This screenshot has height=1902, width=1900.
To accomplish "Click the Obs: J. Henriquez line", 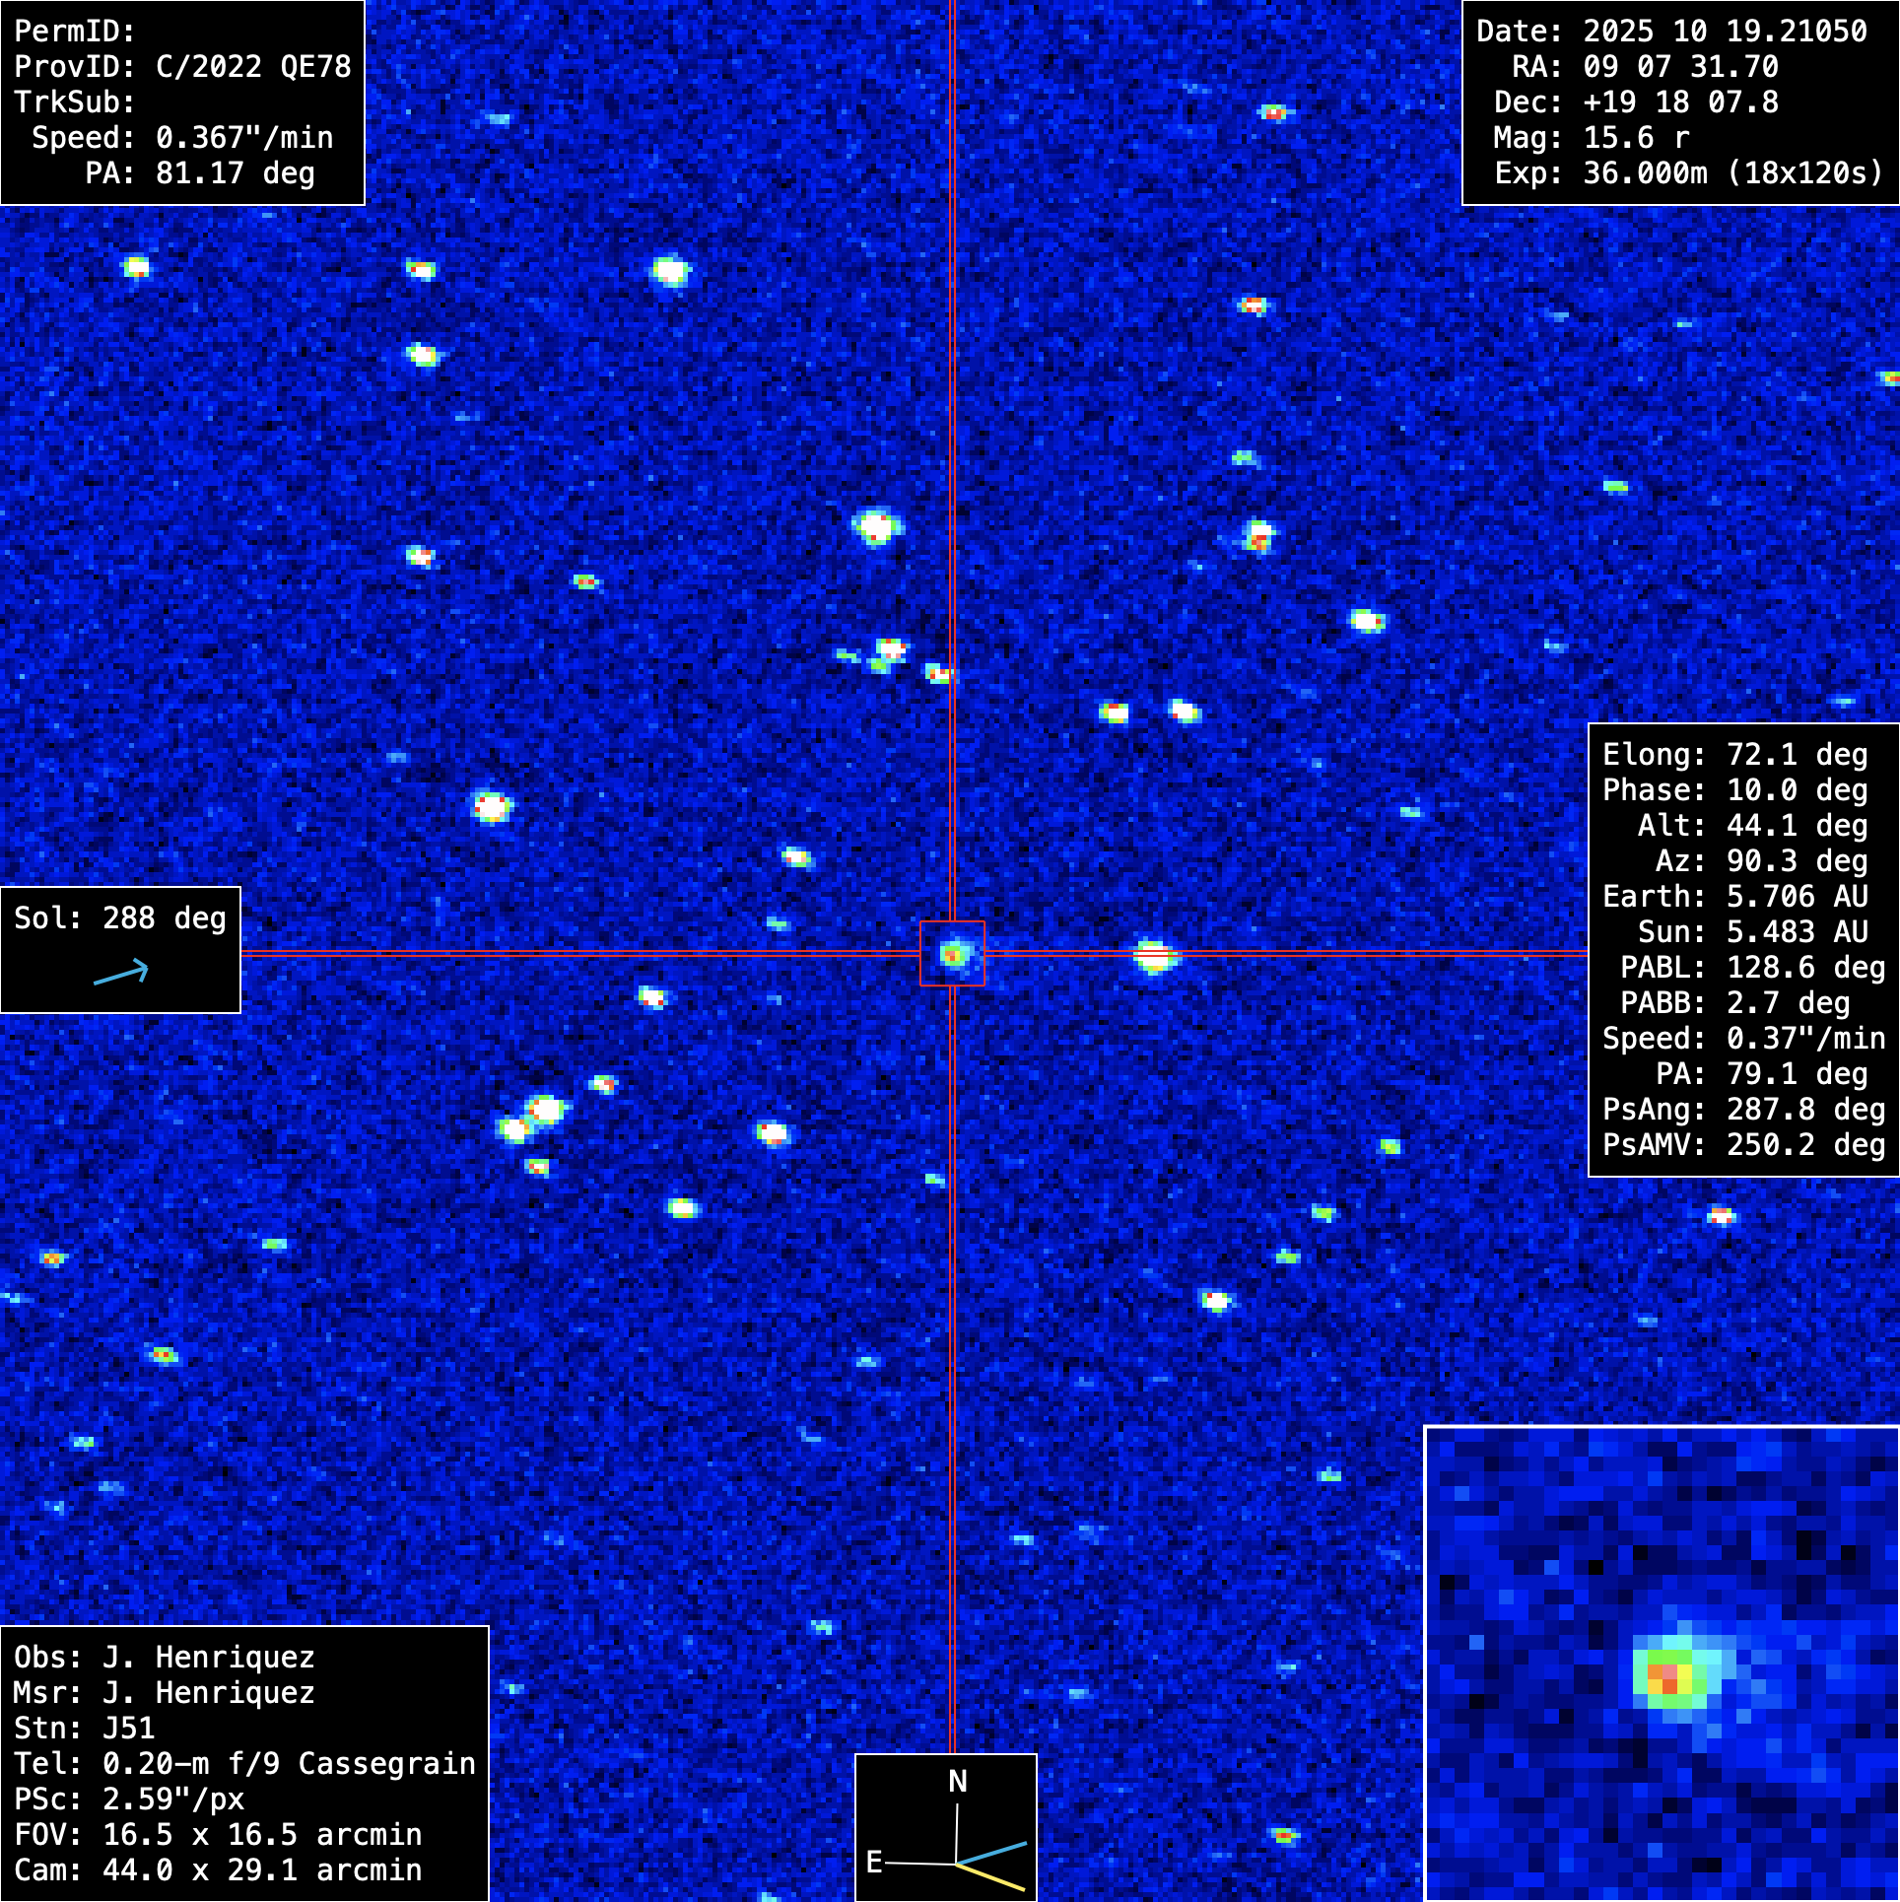I will coord(165,1658).
